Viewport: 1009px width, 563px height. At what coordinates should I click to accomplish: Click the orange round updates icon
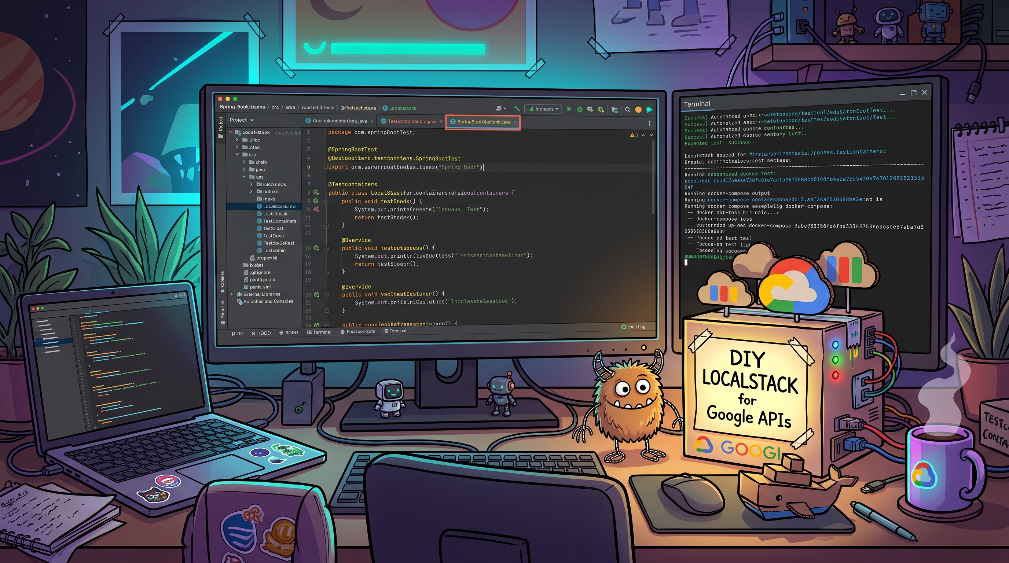638,110
